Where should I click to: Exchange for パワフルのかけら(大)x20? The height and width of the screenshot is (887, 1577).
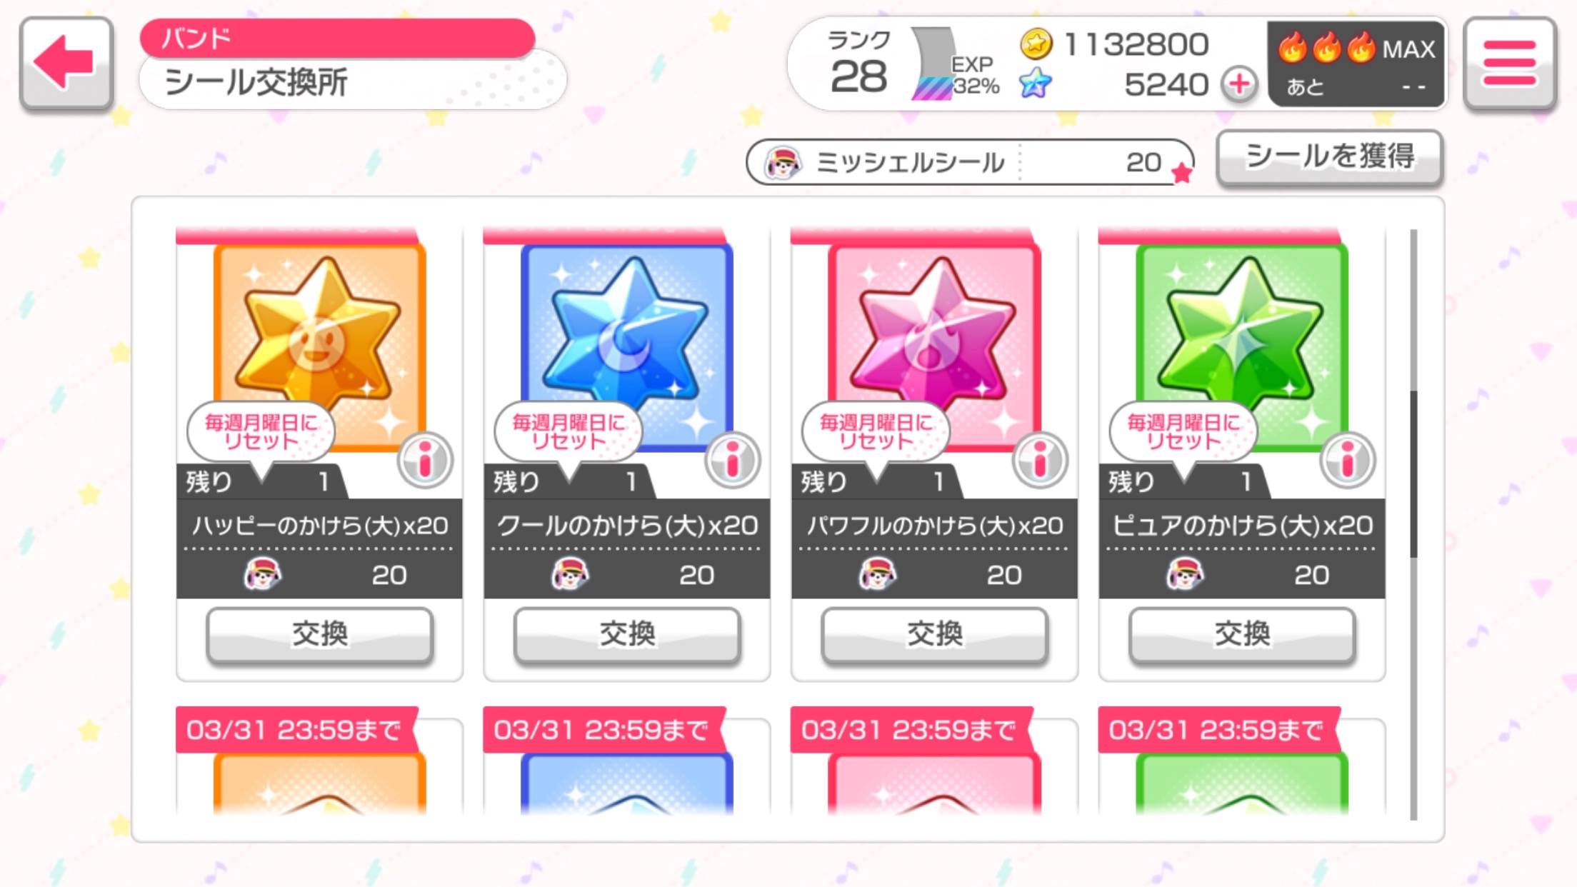tap(934, 634)
